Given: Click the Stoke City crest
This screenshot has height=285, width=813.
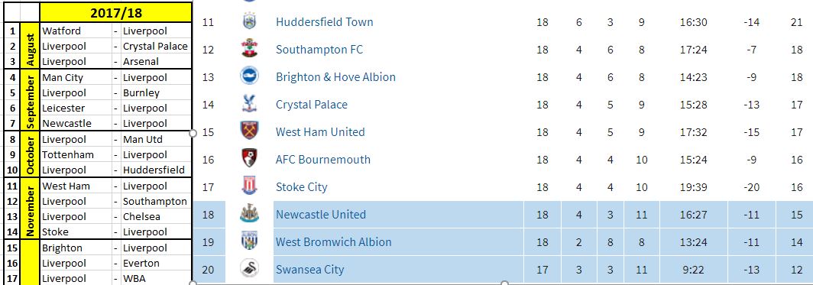Looking at the screenshot, I should coord(249,186).
